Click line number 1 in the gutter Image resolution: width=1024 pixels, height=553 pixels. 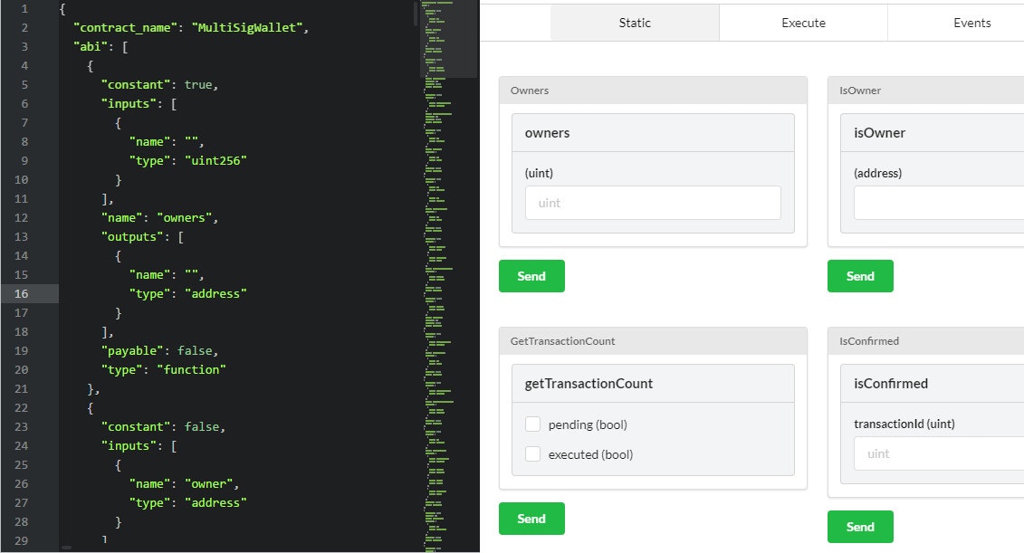(x=24, y=8)
